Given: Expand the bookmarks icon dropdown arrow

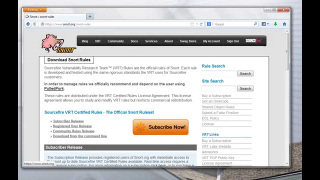Looking at the screenshot, I should (268, 24).
